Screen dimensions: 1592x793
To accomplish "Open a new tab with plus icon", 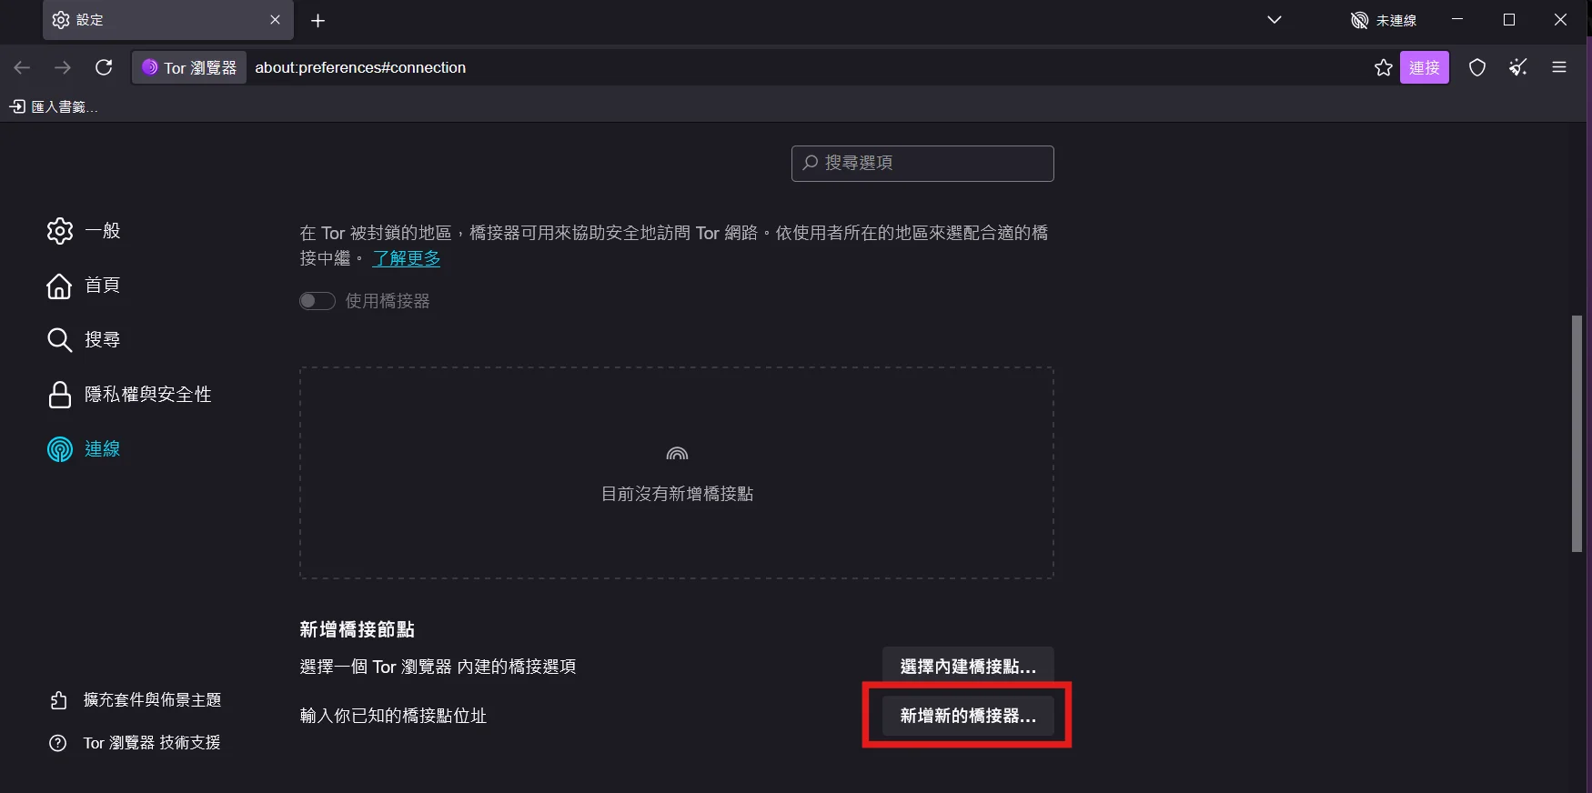I will 317,20.
